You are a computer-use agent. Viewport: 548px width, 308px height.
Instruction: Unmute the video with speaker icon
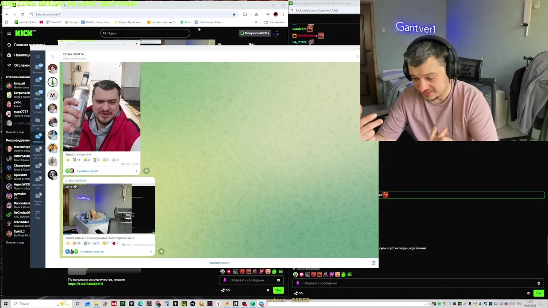click(x=75, y=187)
